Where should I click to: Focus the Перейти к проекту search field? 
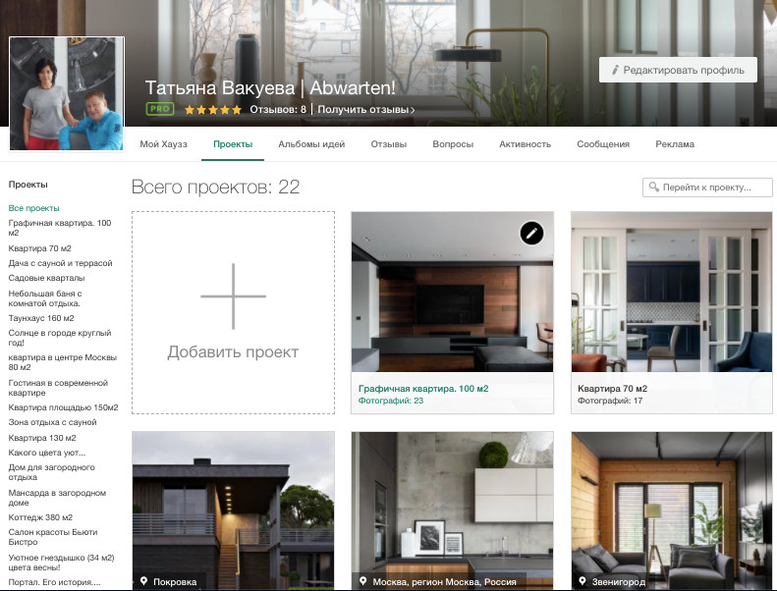coord(705,187)
